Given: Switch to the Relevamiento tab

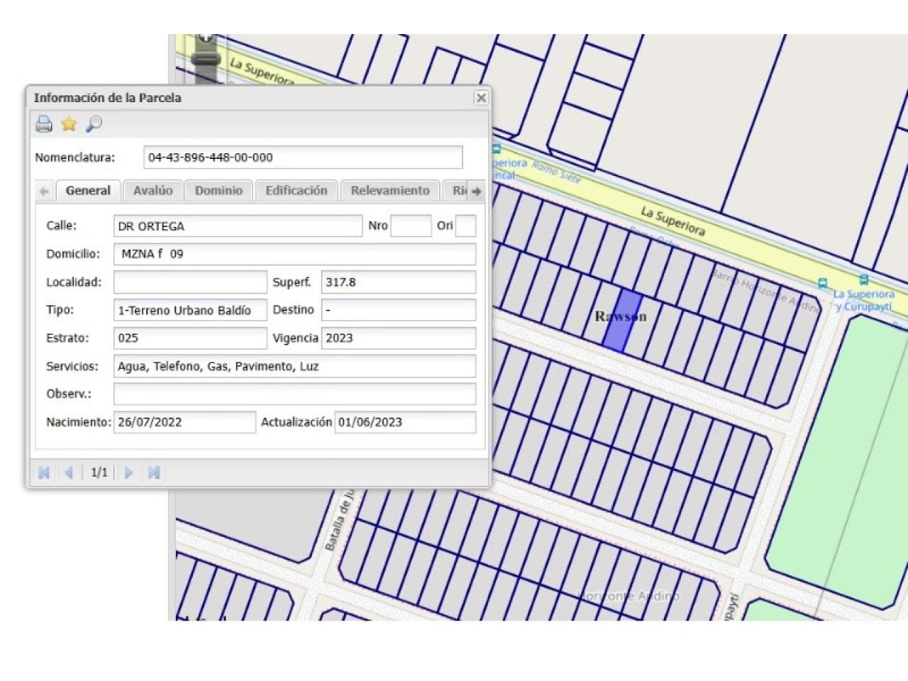Looking at the screenshot, I should click(390, 191).
